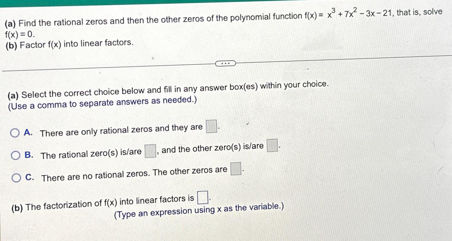Expand the collapsed section using the ellipsis handle

click(226, 63)
